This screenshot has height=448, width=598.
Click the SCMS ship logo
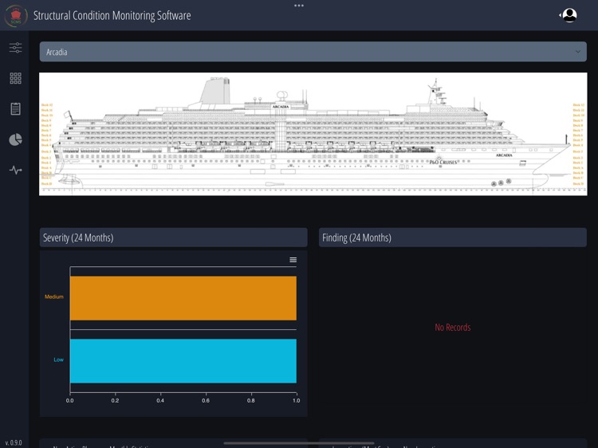pyautogui.click(x=16, y=16)
